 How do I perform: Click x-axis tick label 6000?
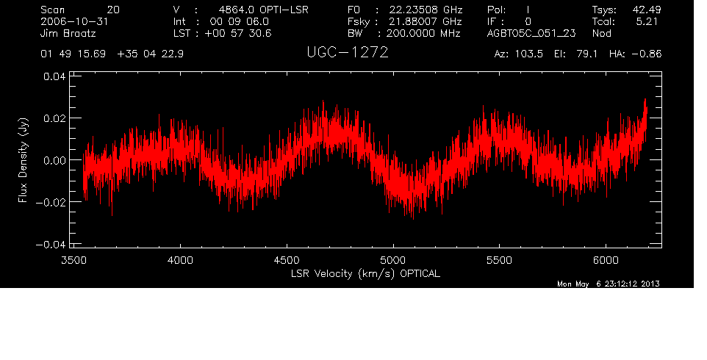click(606, 260)
